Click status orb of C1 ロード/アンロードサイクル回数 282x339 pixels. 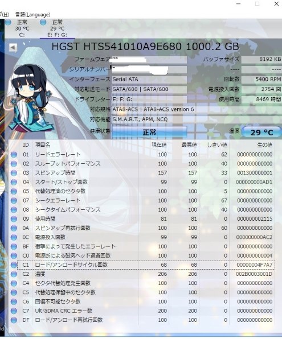pyautogui.click(x=14, y=265)
